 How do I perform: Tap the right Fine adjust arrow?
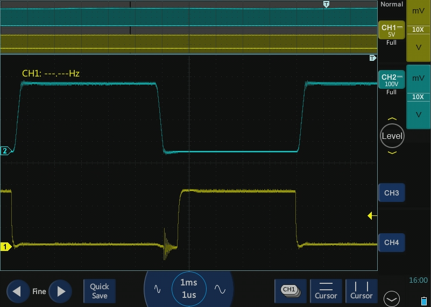point(60,291)
